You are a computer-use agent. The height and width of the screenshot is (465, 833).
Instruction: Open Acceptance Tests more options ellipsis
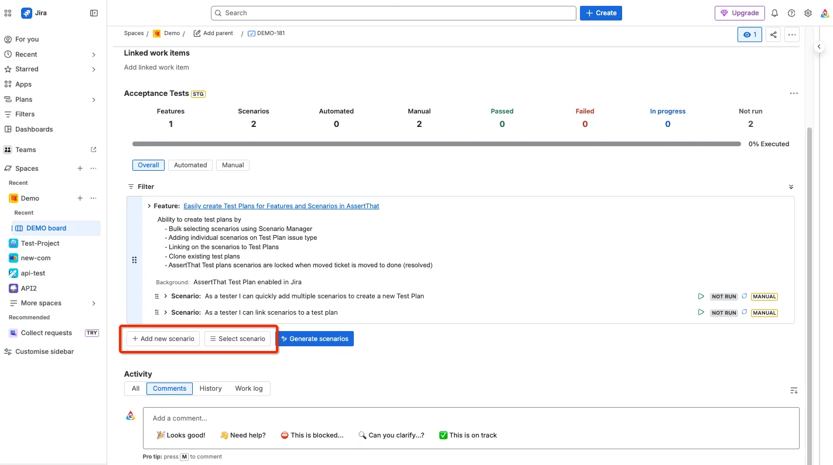[794, 94]
